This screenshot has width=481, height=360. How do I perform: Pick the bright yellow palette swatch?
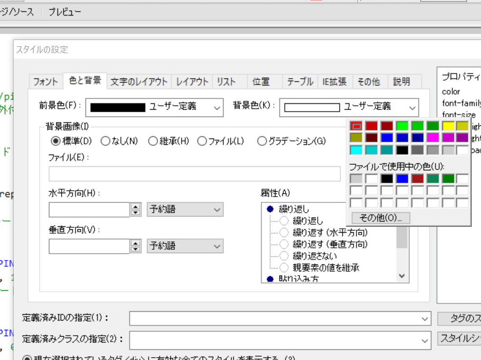(x=448, y=126)
